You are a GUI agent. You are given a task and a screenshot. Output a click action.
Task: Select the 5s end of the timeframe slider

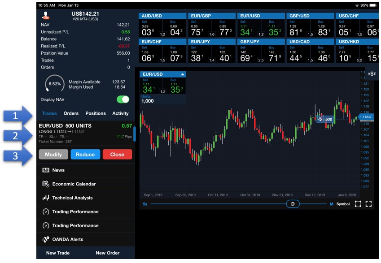tap(145, 204)
